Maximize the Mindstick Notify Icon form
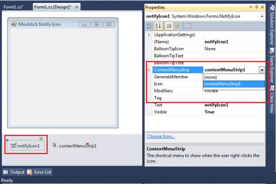This screenshot has width=276, height=184. pos(96,24)
